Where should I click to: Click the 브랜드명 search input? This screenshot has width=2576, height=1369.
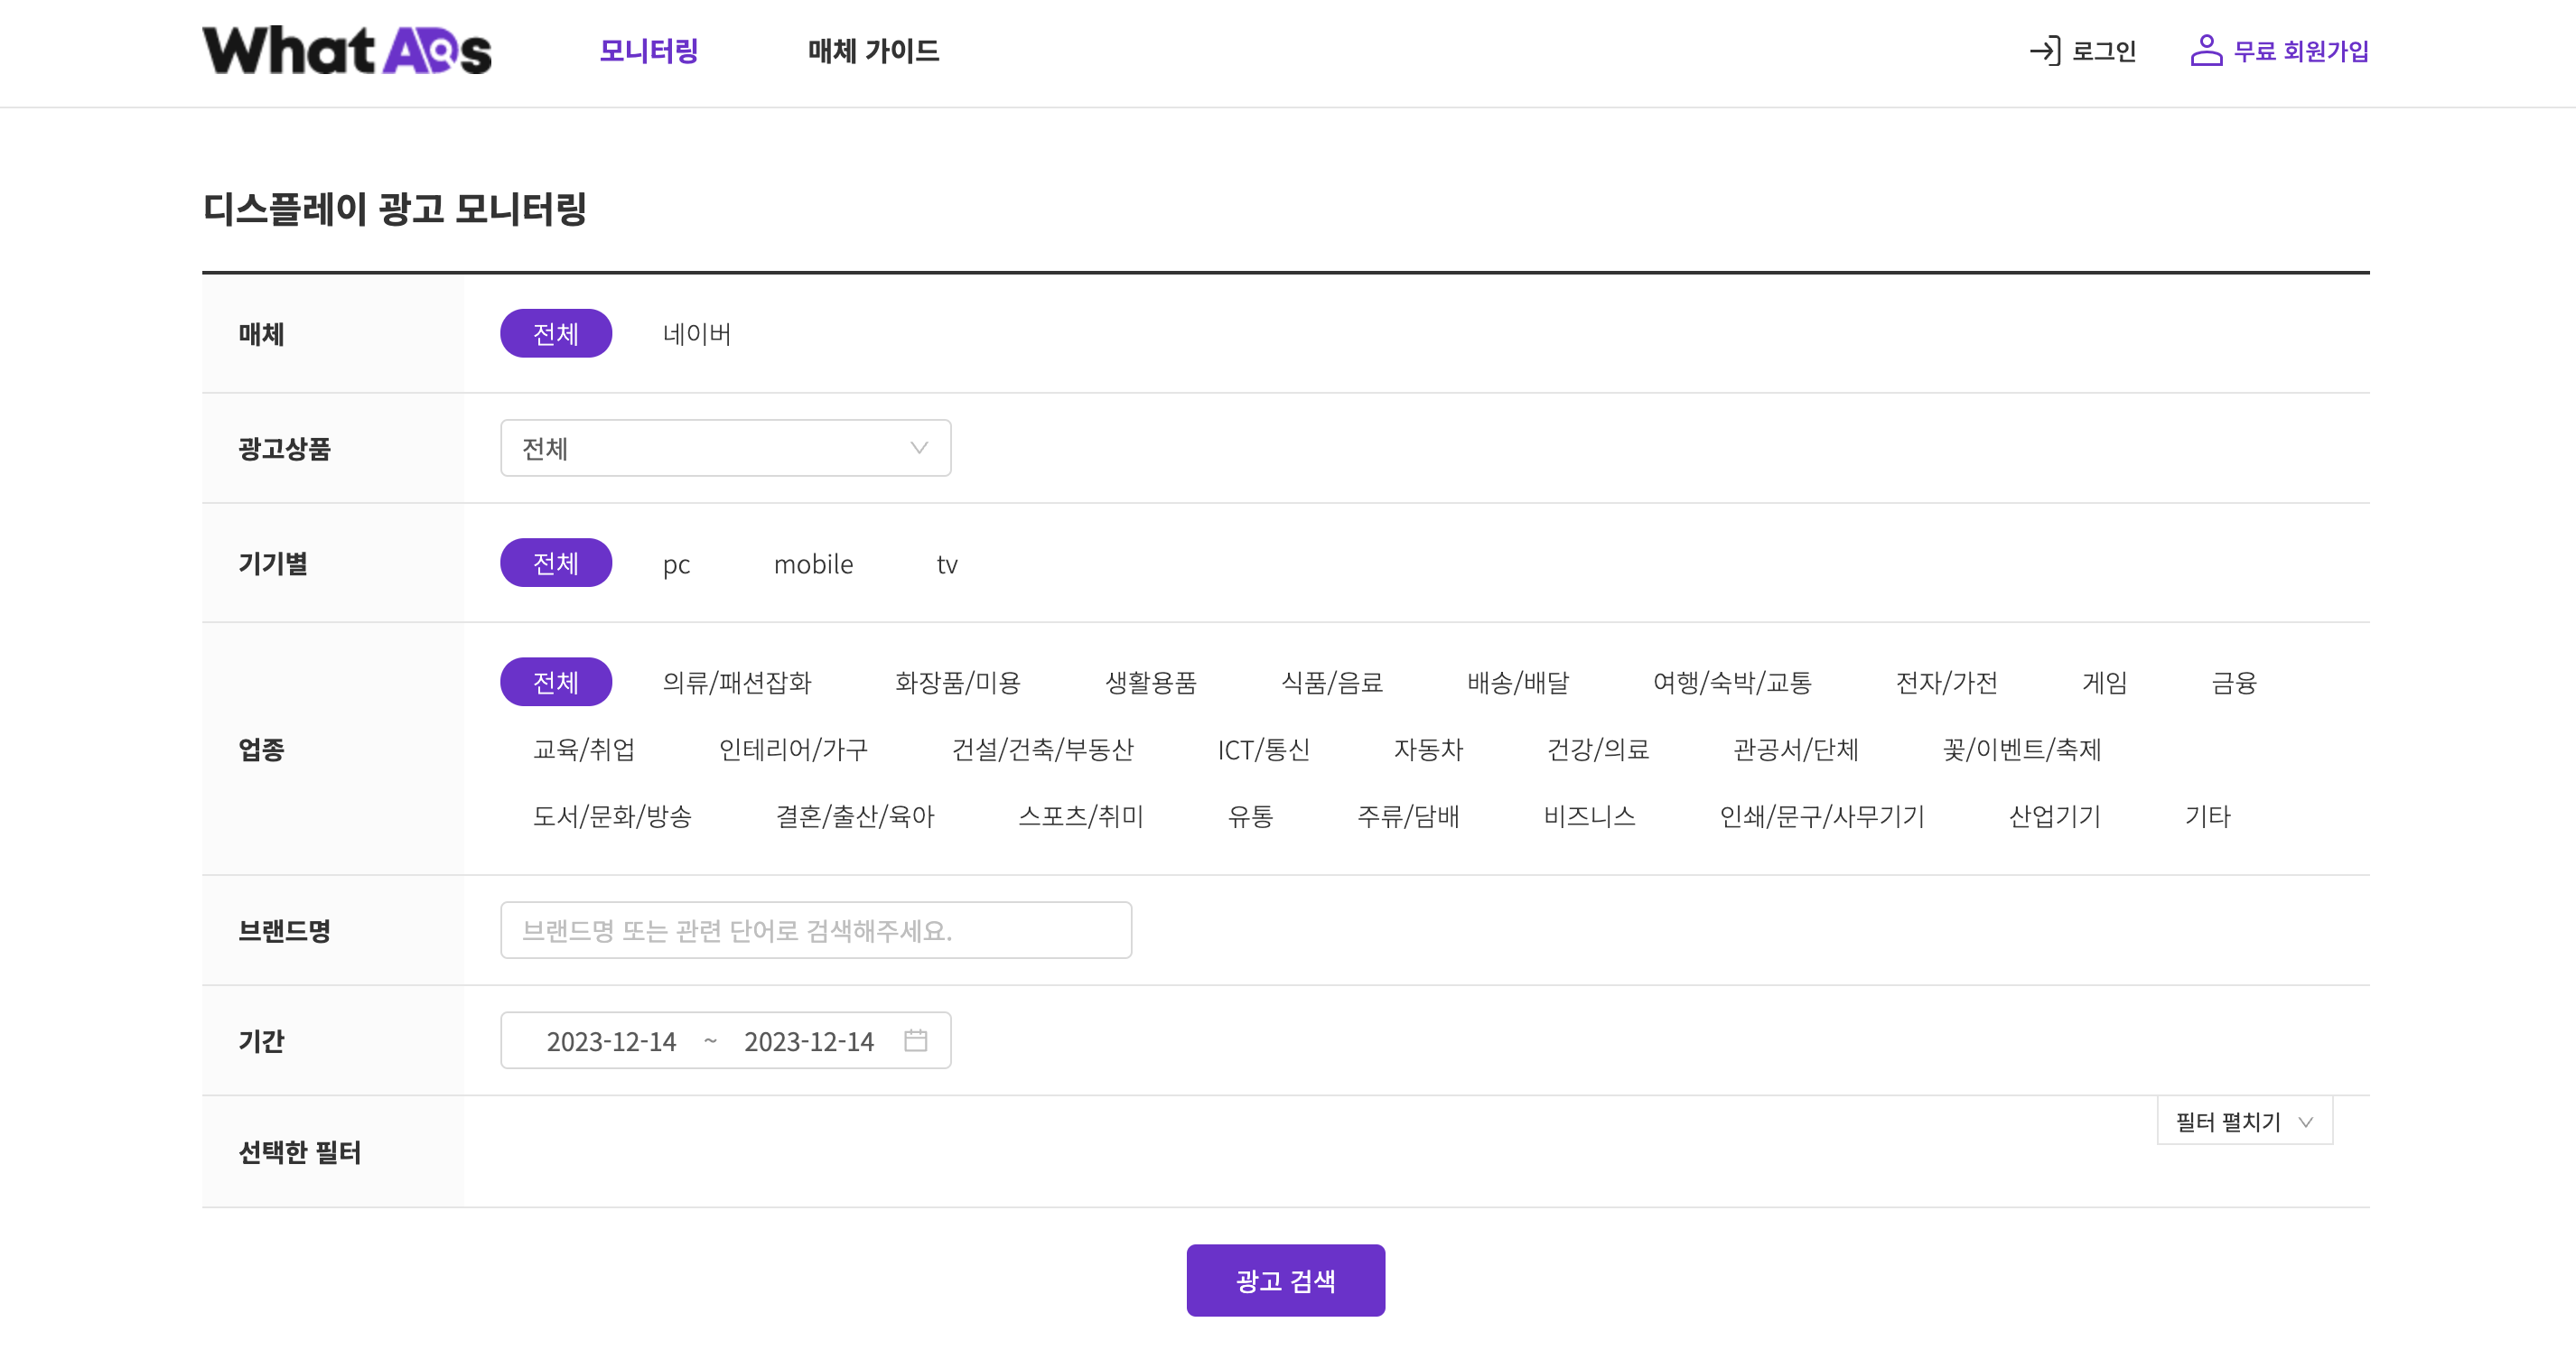pos(815,930)
